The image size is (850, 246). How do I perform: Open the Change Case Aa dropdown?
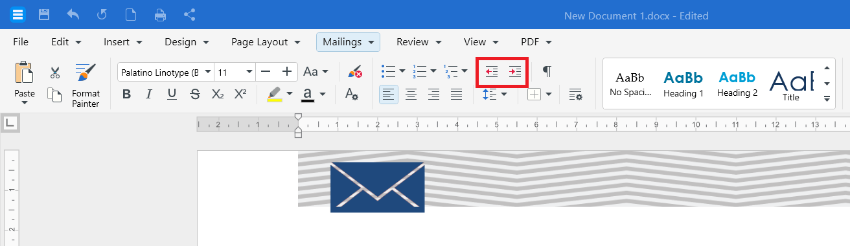[x=316, y=72]
